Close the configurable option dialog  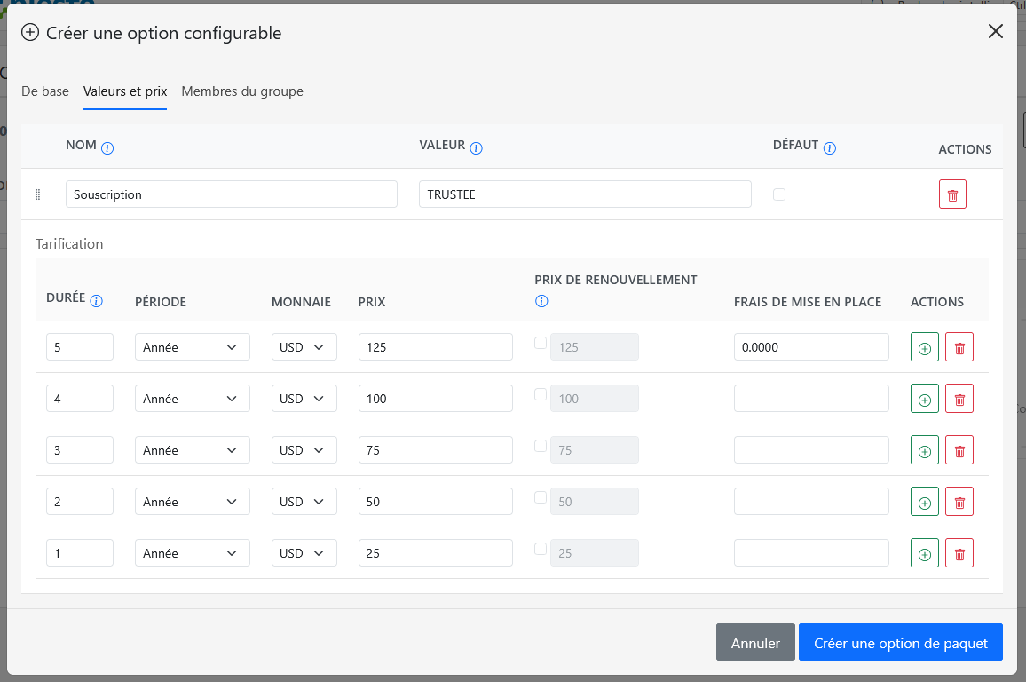pos(995,31)
